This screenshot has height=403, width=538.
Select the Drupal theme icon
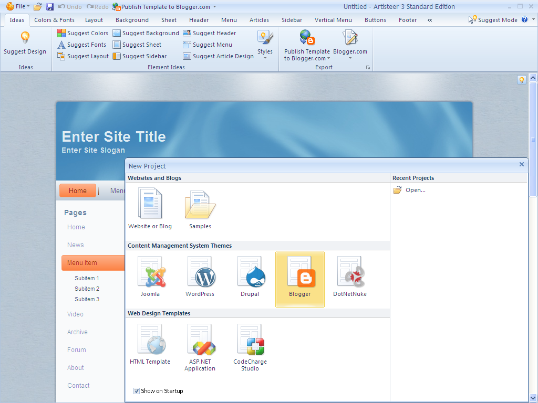click(x=251, y=271)
